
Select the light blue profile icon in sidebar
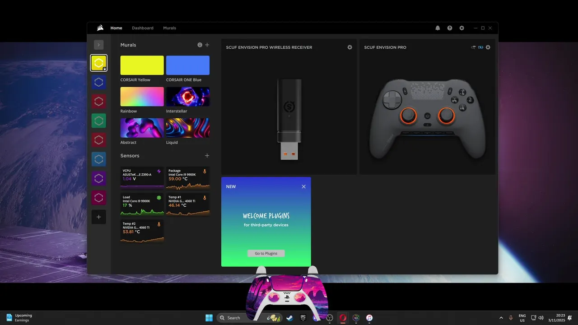click(x=99, y=159)
